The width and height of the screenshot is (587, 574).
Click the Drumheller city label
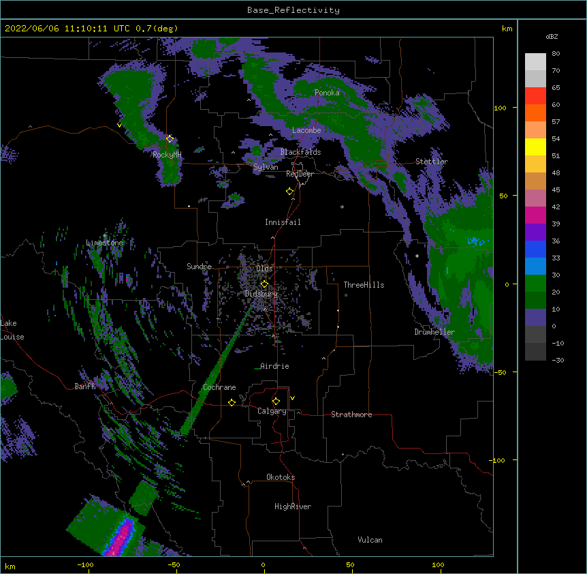pos(434,332)
